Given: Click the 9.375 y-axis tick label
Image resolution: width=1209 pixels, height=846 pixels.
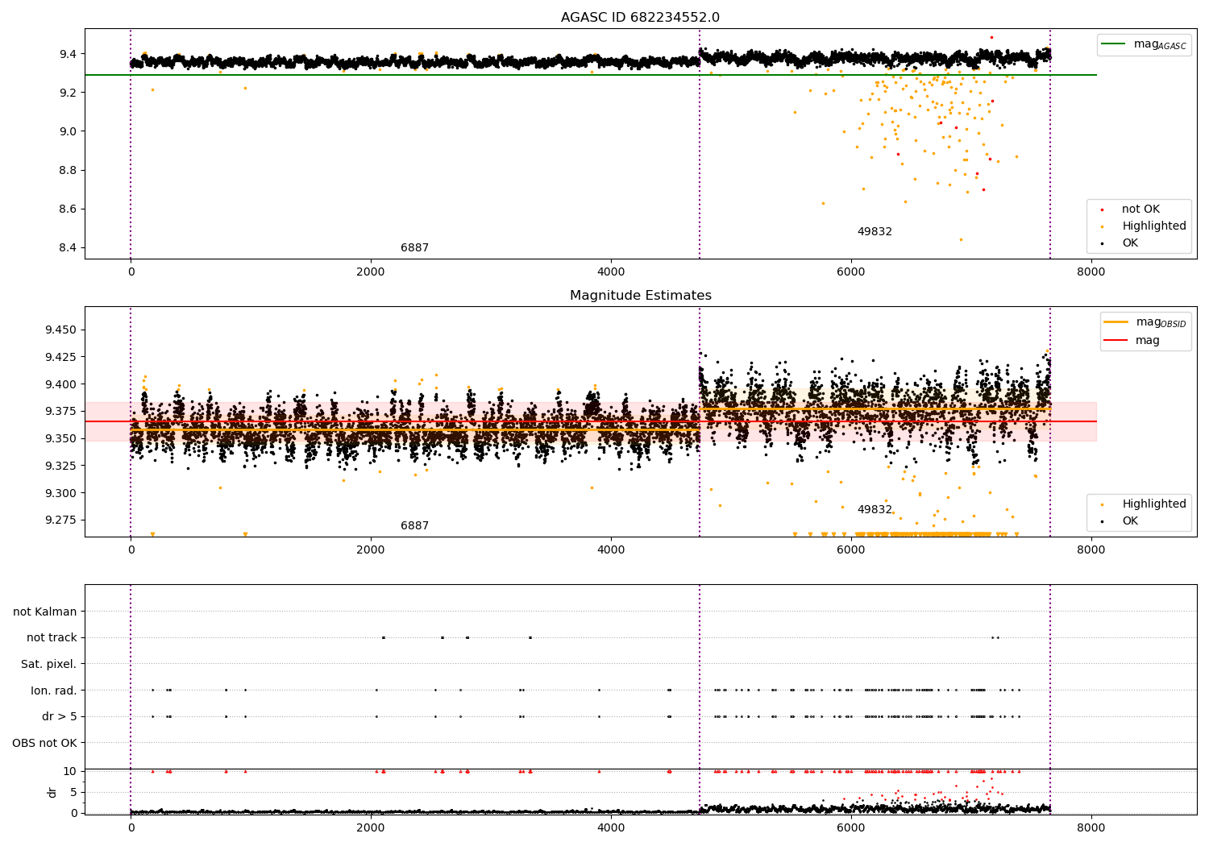Looking at the screenshot, I should click(61, 412).
